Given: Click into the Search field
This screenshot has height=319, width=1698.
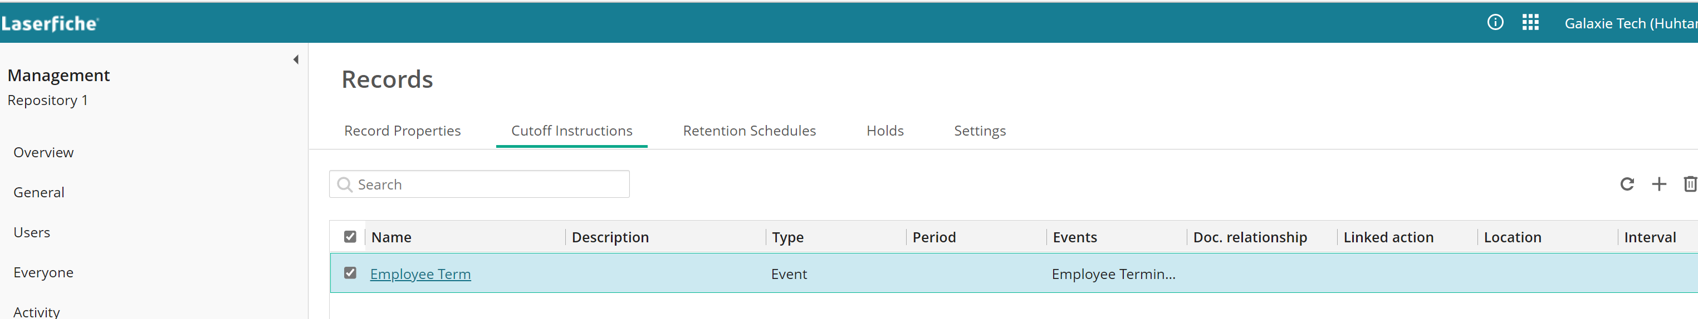Looking at the screenshot, I should pos(479,184).
